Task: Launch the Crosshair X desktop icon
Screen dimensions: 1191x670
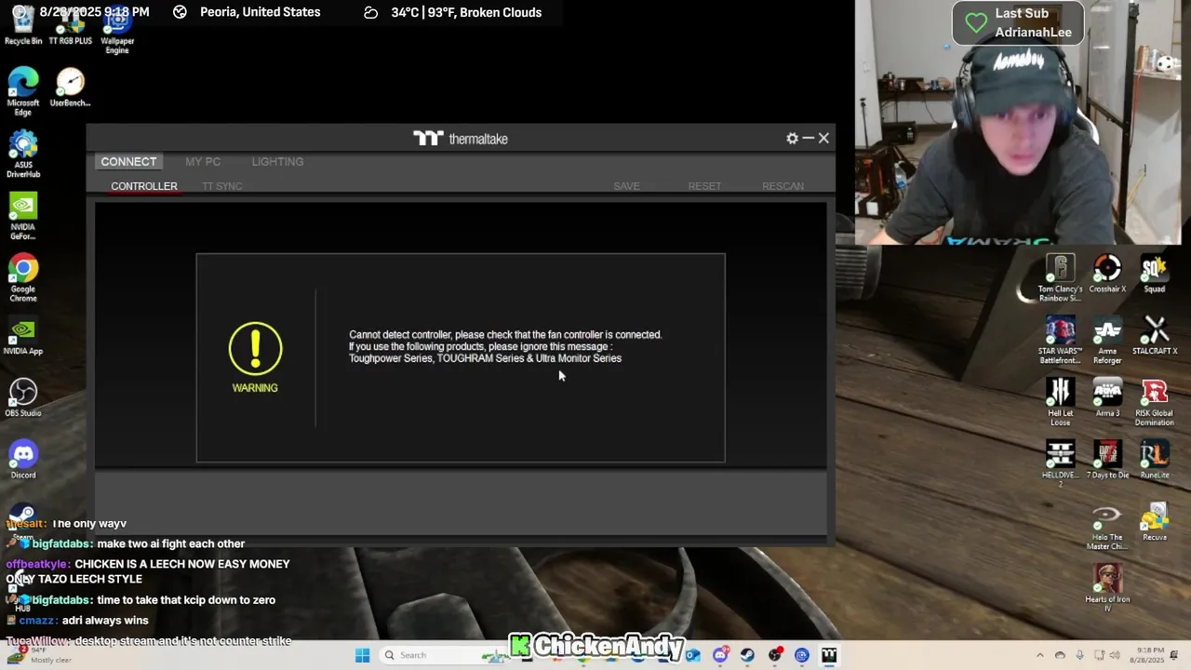Action: pyautogui.click(x=1107, y=274)
